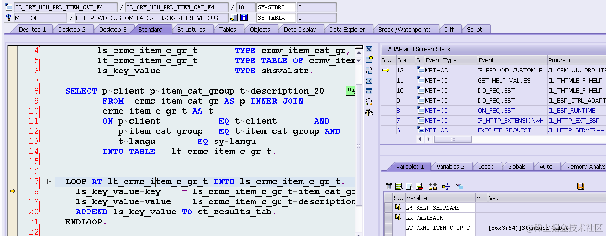Click the line number field showing 18
The height and width of the screenshot is (236, 606).
[245, 7]
